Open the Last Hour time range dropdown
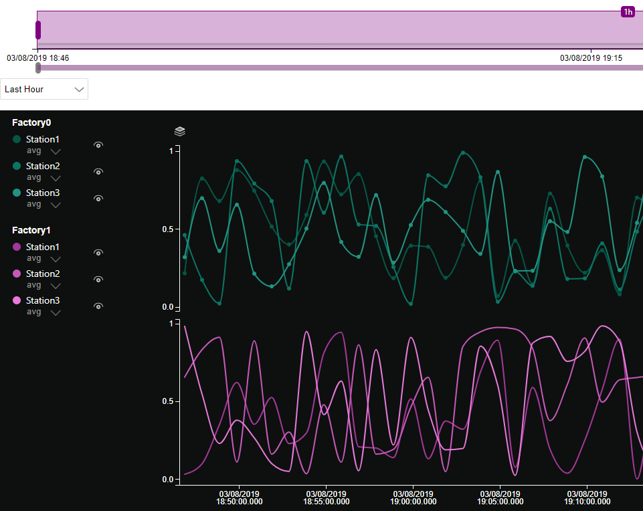The height and width of the screenshot is (511, 643). [44, 89]
